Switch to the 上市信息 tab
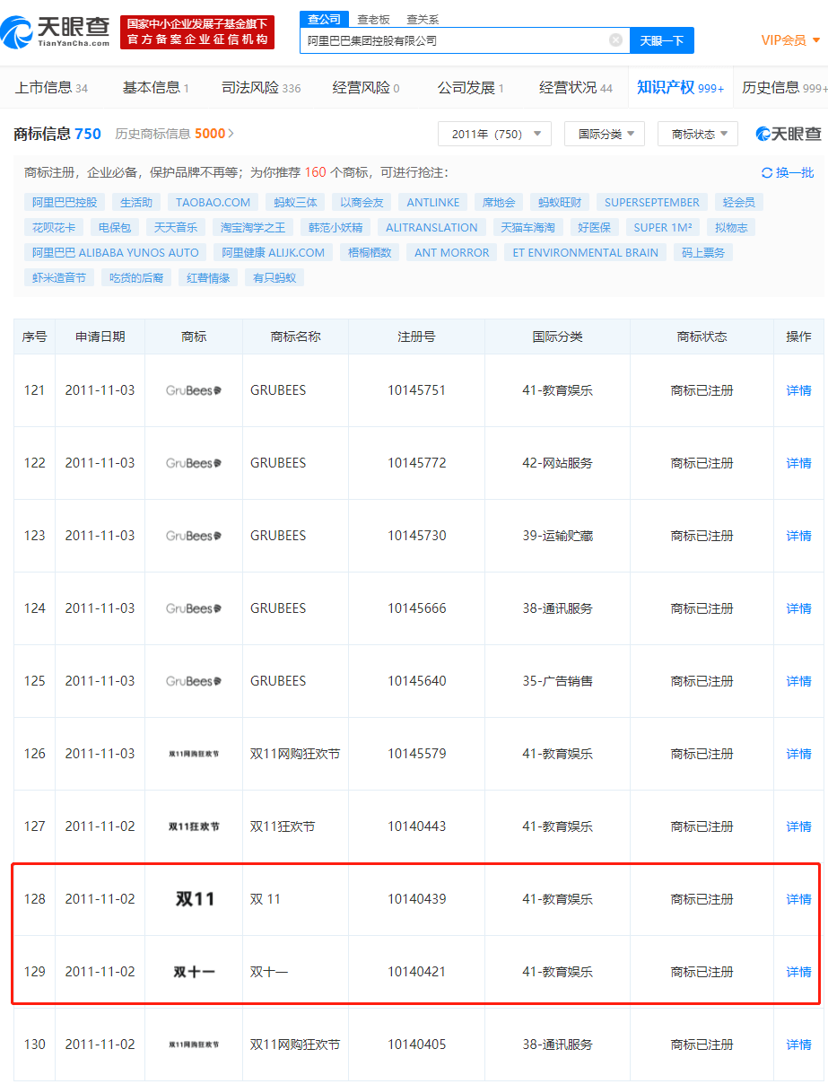Screen dimensions: 828x1084 tap(51, 87)
